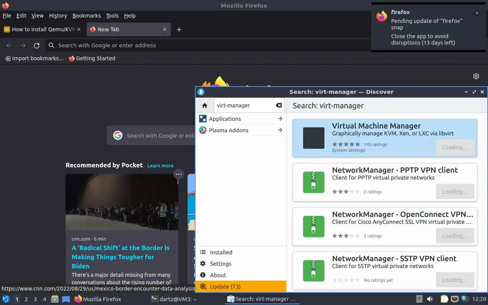
Task: Select NetworkManager - SSTP VPN client title
Action: (x=394, y=259)
